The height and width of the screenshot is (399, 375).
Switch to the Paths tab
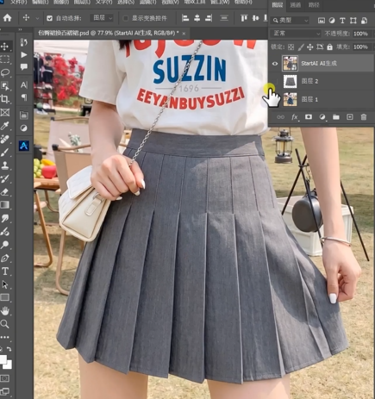tap(314, 5)
